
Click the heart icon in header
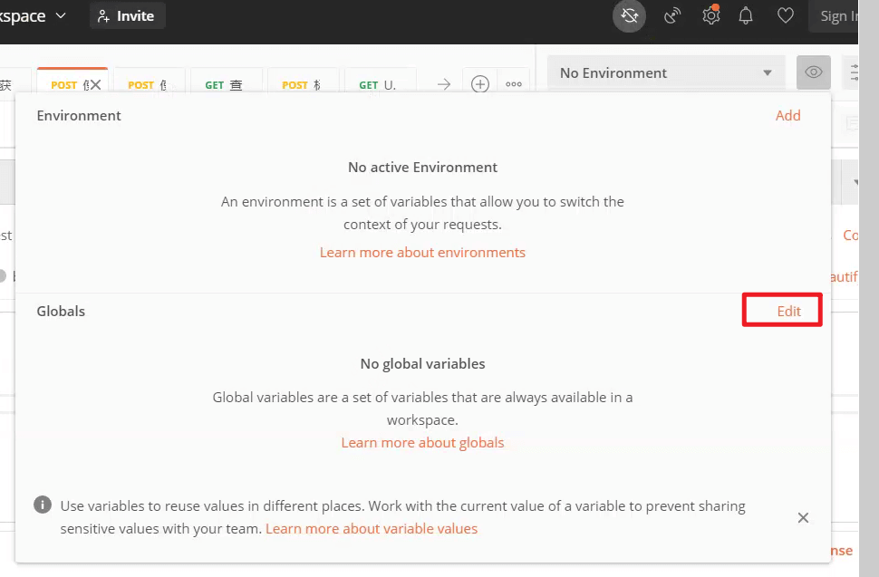(x=786, y=16)
